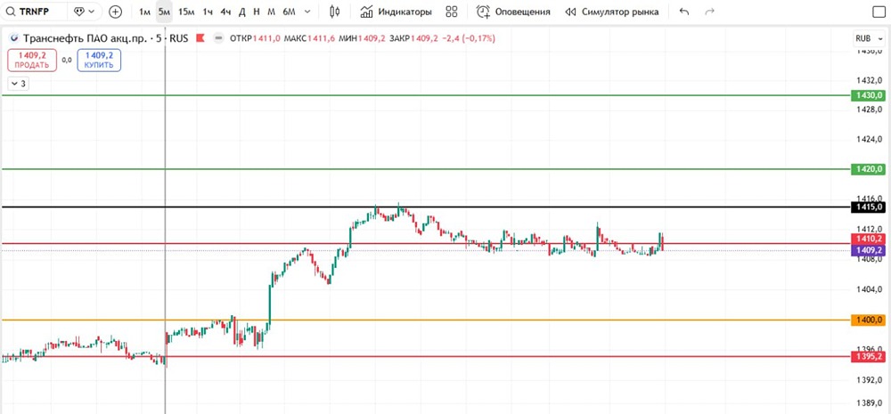Click the ПРОДАТЬ 1409,2 sell button
The image size is (891, 414).
coord(32,60)
